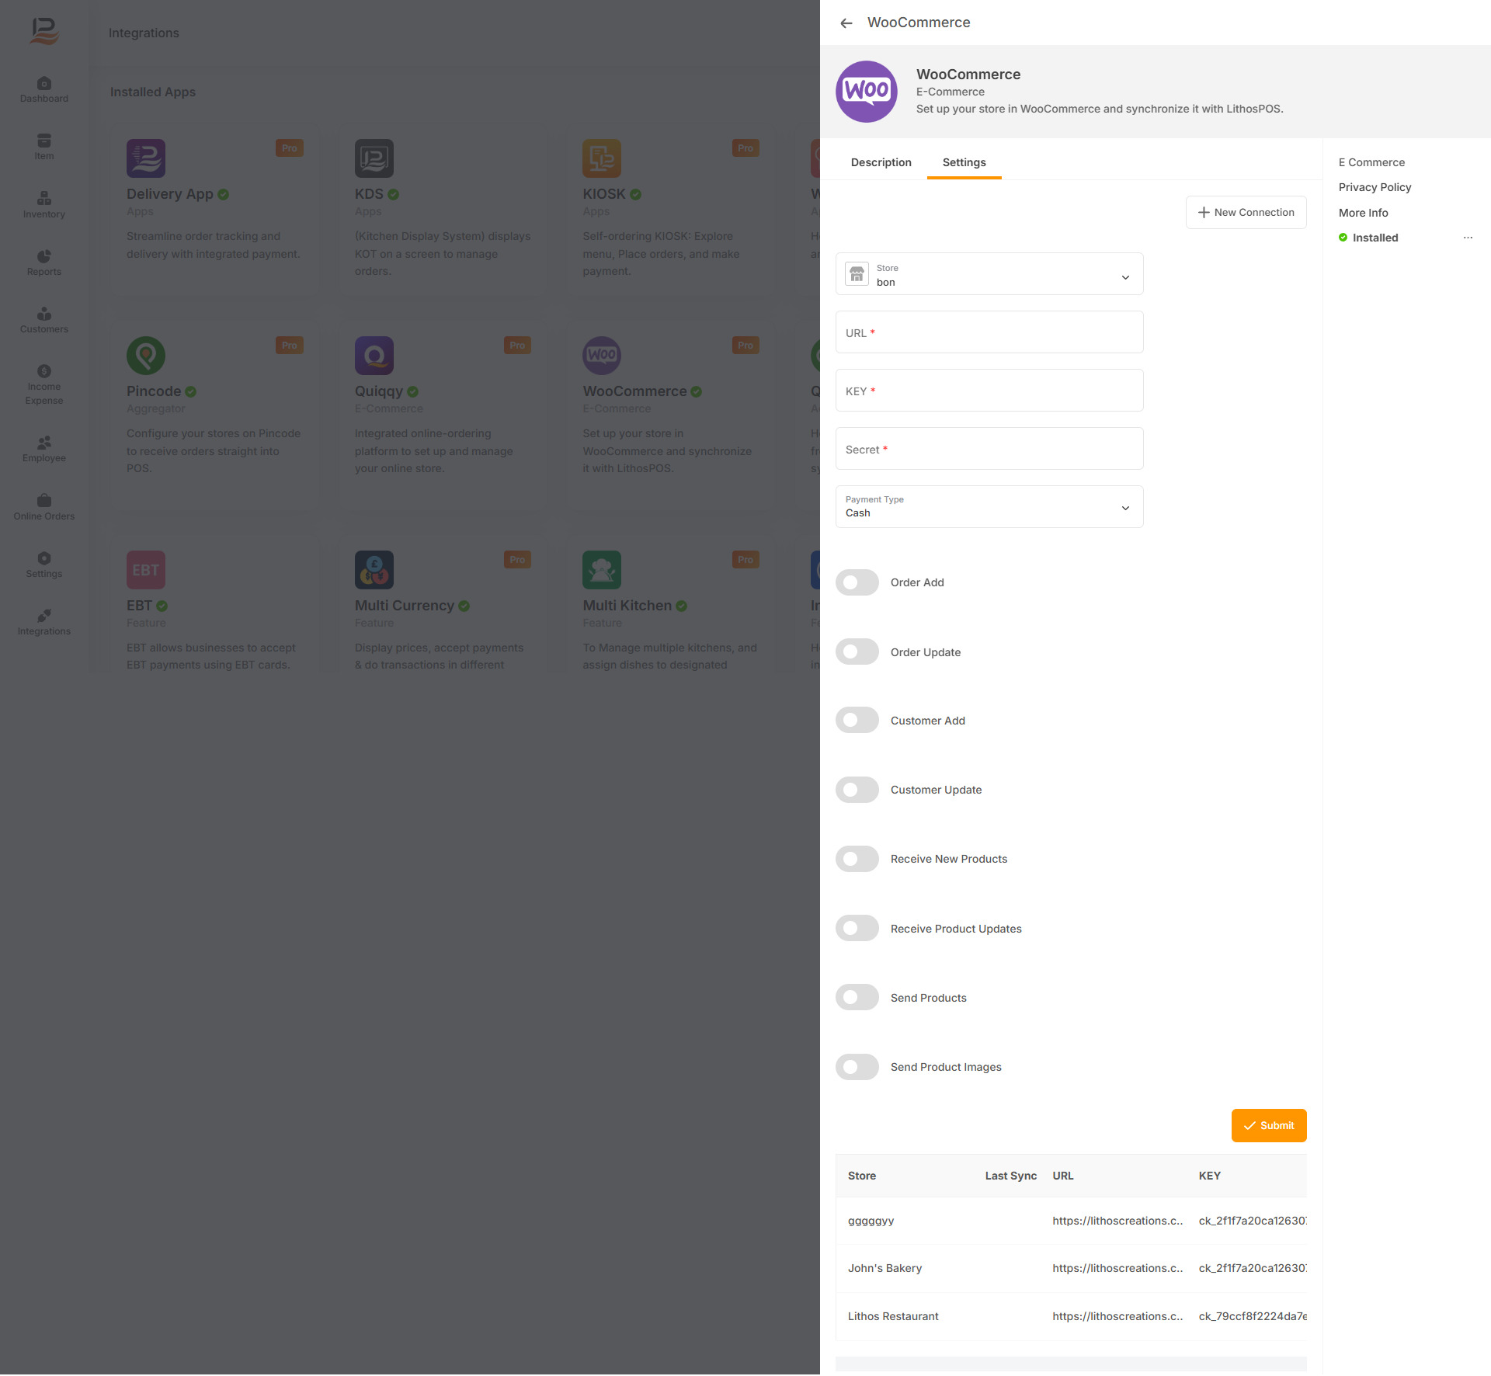Enable the Order Add toggle
The width and height of the screenshot is (1491, 1376).
[x=857, y=582]
